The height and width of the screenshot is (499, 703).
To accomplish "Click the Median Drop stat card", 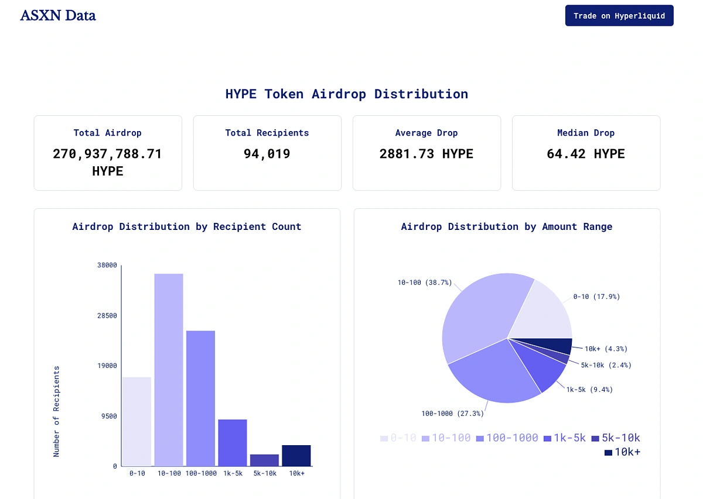I will (586, 153).
